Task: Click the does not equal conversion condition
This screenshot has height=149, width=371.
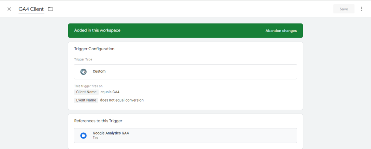Action: (122, 100)
